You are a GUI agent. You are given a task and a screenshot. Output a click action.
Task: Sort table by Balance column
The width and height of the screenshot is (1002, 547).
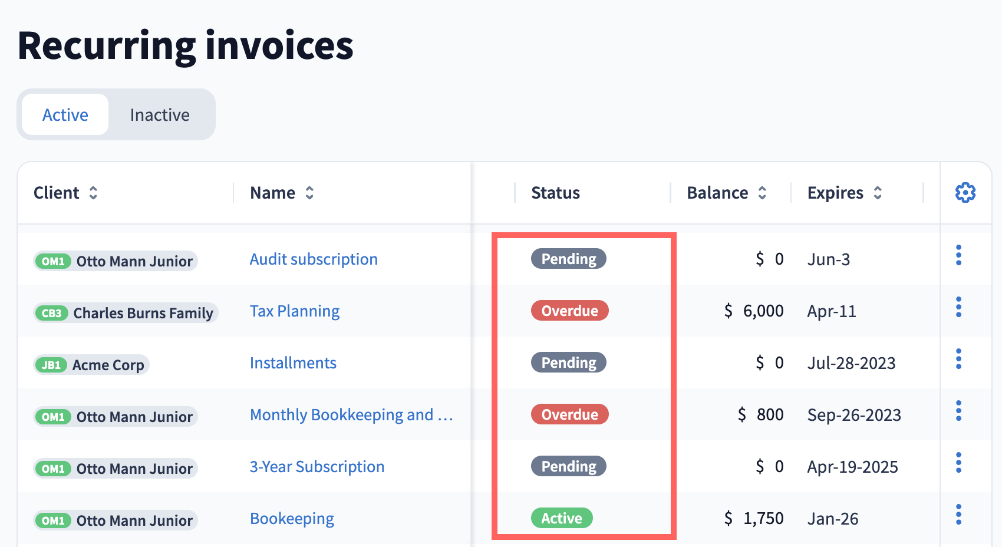point(762,193)
